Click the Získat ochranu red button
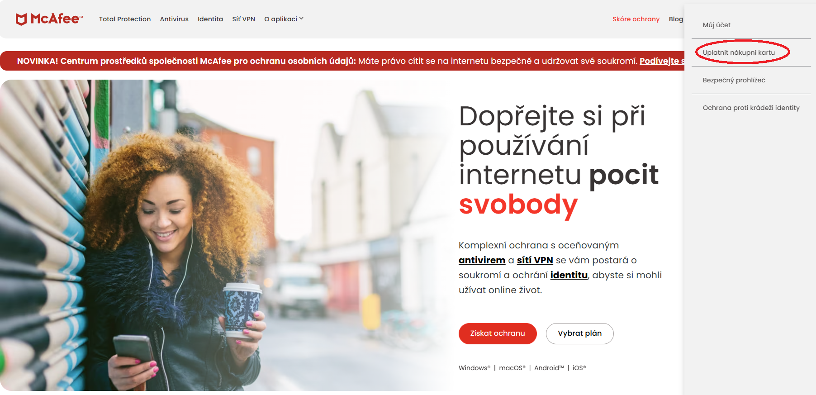The width and height of the screenshot is (816, 395). tap(498, 333)
